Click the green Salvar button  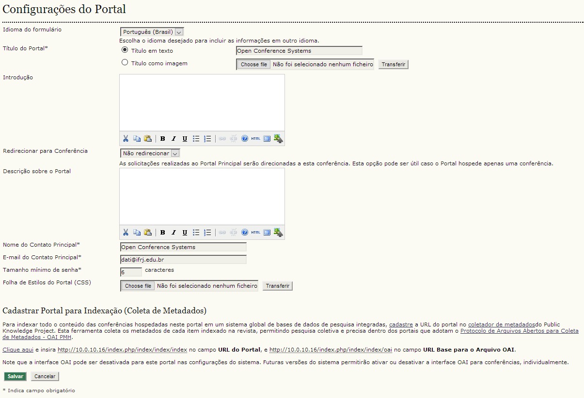(x=15, y=376)
